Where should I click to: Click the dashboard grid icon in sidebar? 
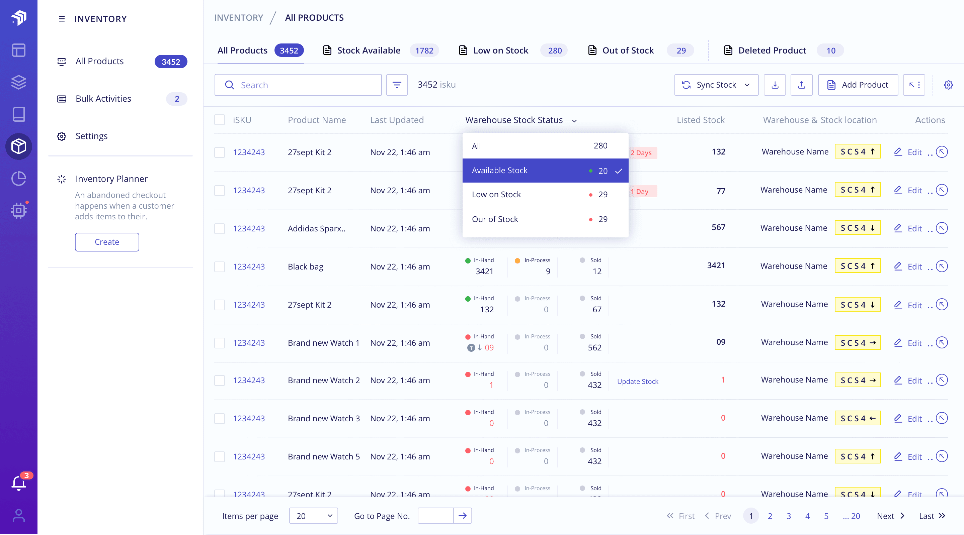point(19,50)
